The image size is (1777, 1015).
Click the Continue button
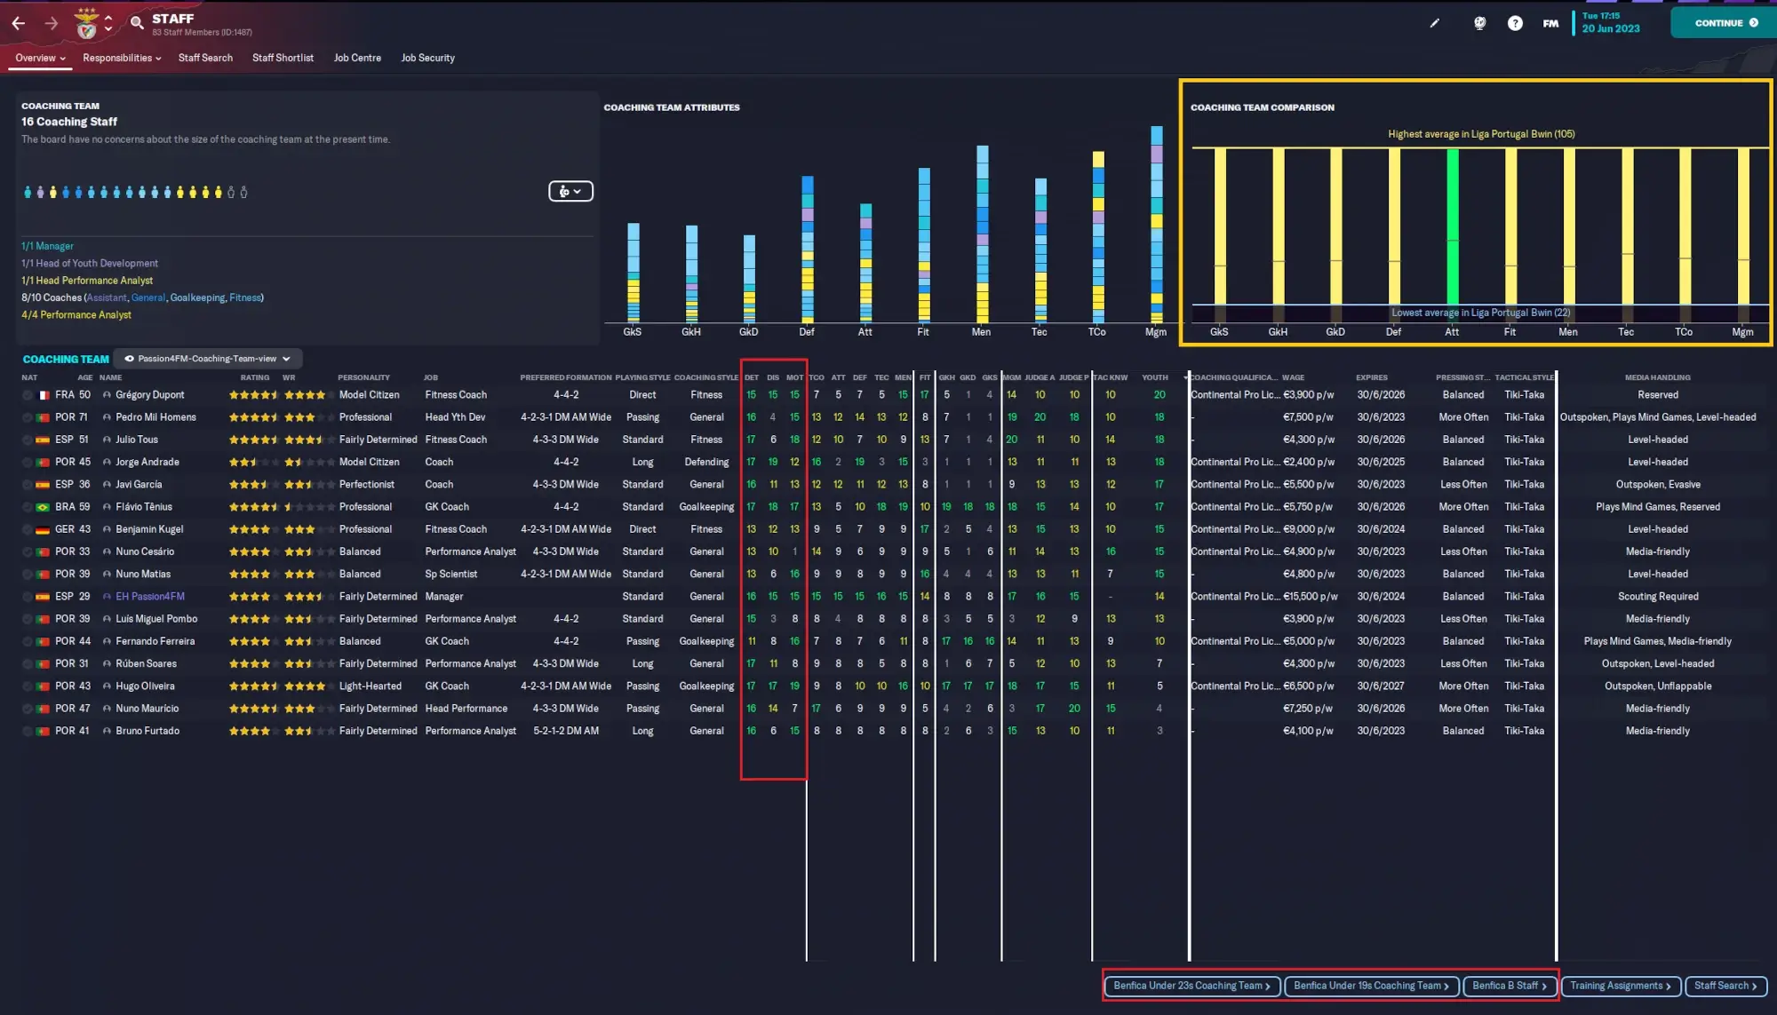point(1723,23)
